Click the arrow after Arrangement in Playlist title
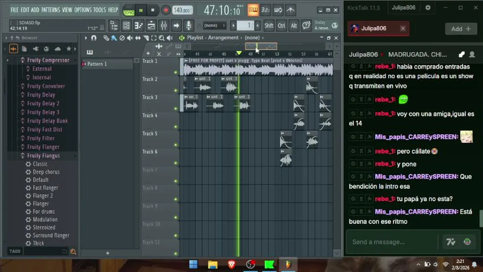Image resolution: width=483 pixels, height=272 pixels. click(x=241, y=38)
